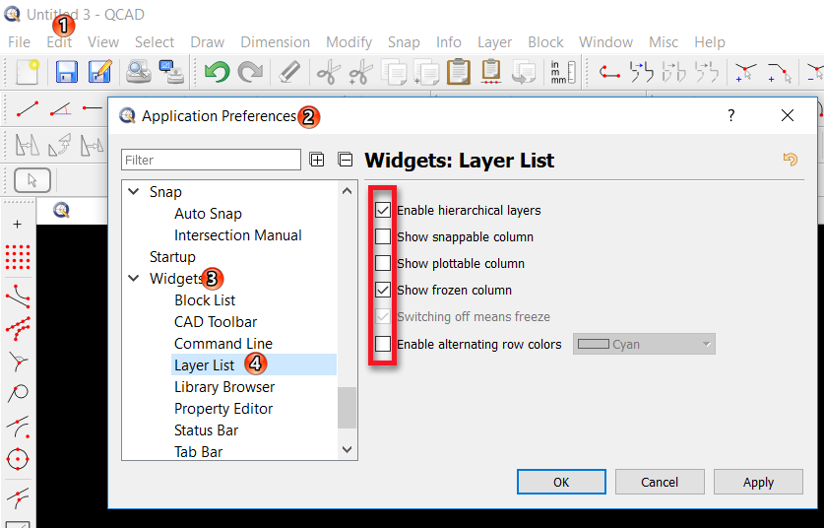Click the circle Center snap icon in left toolbar

[18, 459]
